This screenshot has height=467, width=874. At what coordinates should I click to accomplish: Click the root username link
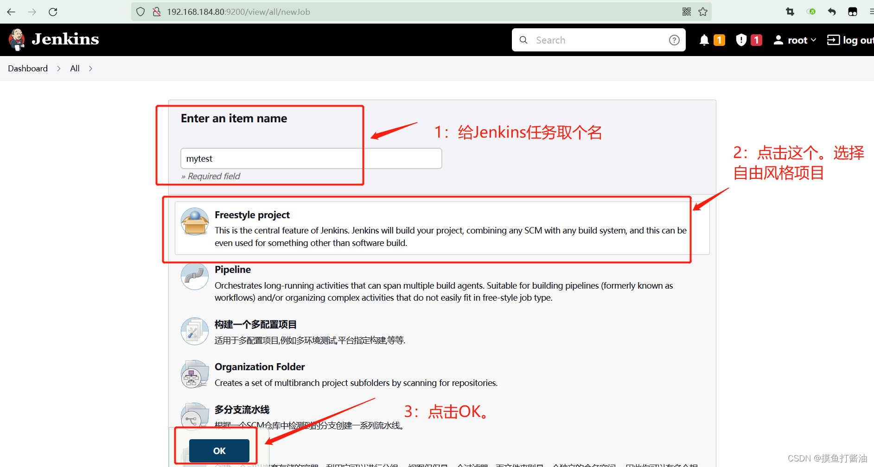[797, 40]
